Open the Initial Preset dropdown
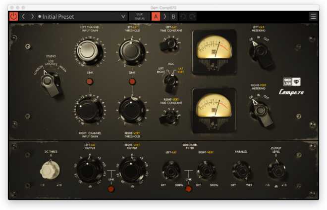This screenshot has width=327, height=210. (82, 17)
